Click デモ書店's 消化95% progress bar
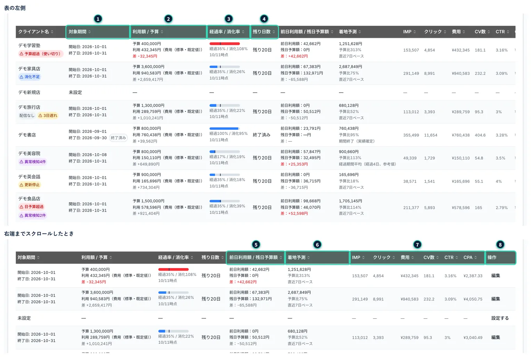This screenshot has width=531, height=357. [225, 129]
